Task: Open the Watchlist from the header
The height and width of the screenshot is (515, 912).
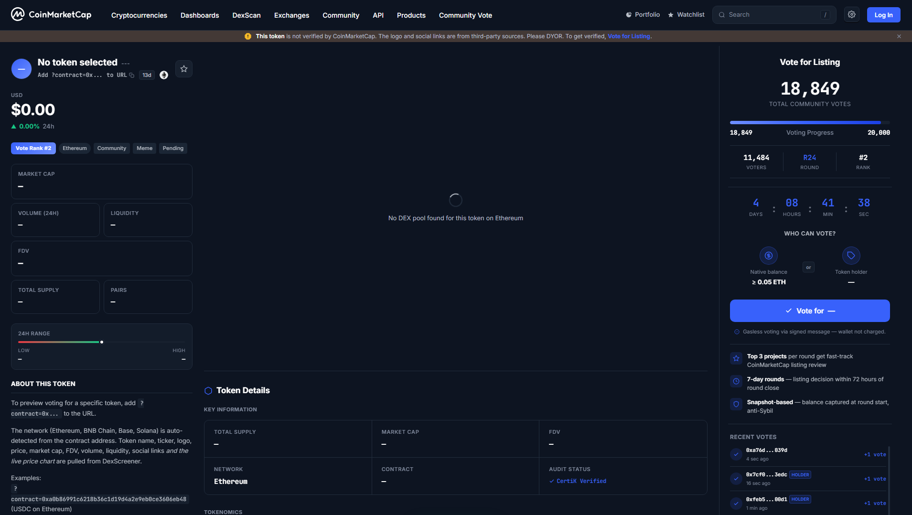Action: 686,15
